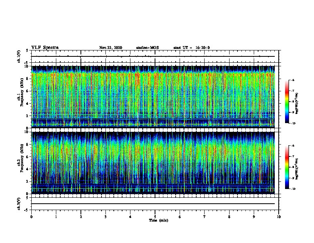Click the "-6" label on the ch.2 color bar

(293, 146)
